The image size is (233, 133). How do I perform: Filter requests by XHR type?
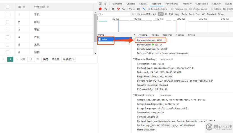161,14
